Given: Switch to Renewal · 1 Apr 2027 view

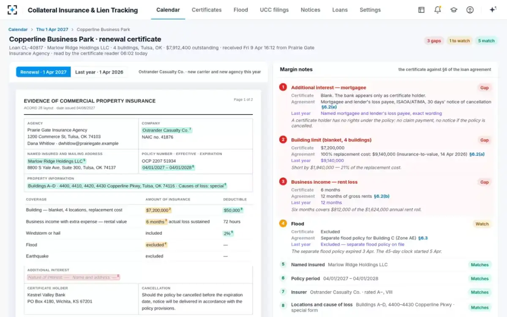Looking at the screenshot, I should [x=44, y=72].
